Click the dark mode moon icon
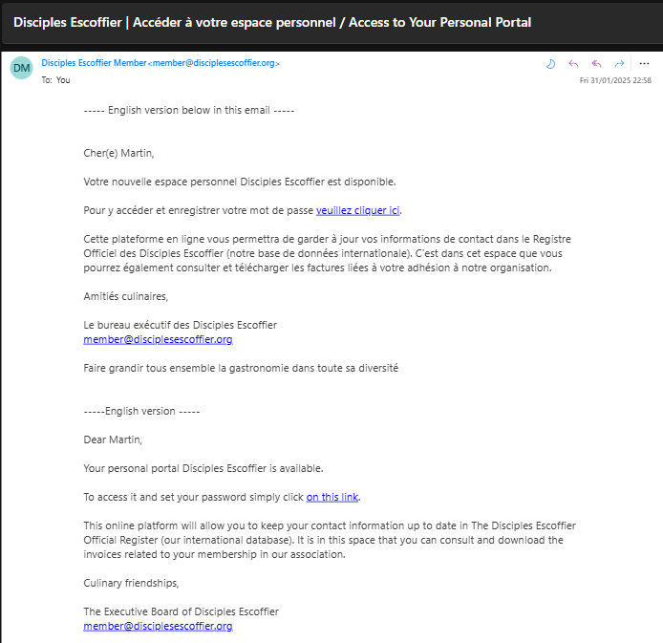This screenshot has height=643, width=663. 550,63
